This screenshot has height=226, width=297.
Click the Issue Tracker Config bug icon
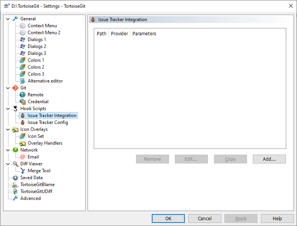click(23, 122)
